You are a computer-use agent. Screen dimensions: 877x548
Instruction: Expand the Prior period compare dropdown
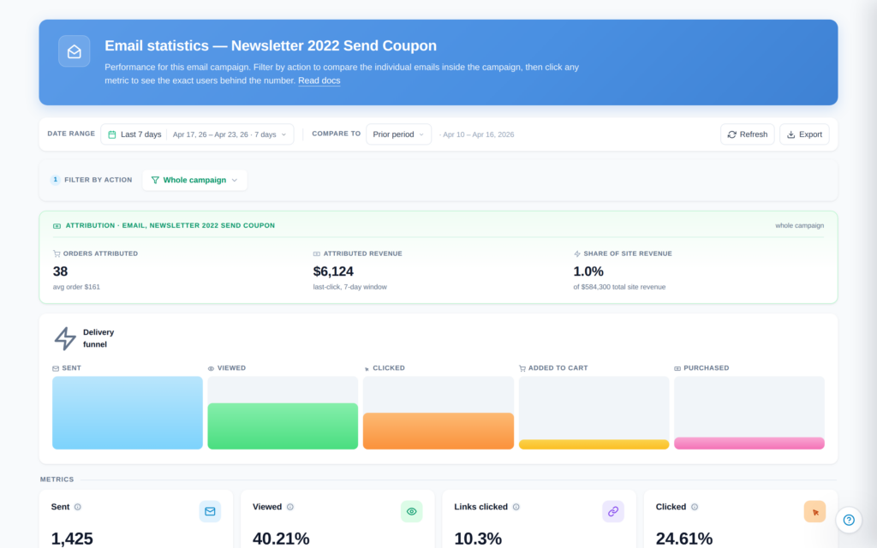[x=399, y=134]
